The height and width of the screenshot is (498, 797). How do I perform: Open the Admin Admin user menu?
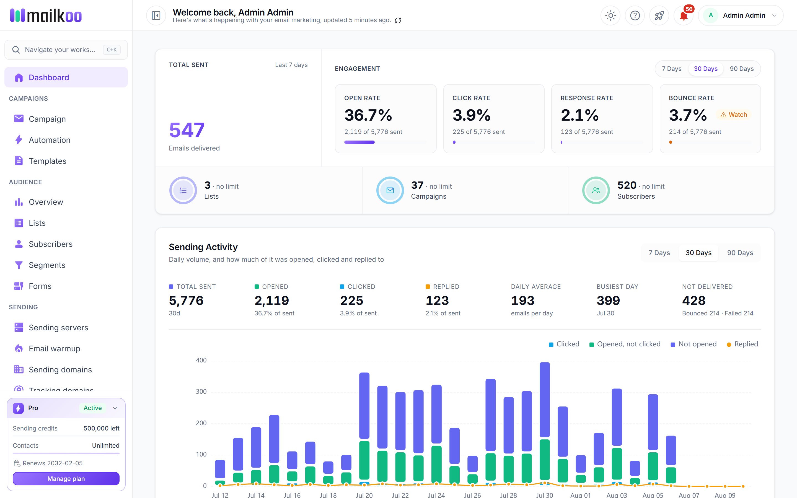[x=741, y=15]
